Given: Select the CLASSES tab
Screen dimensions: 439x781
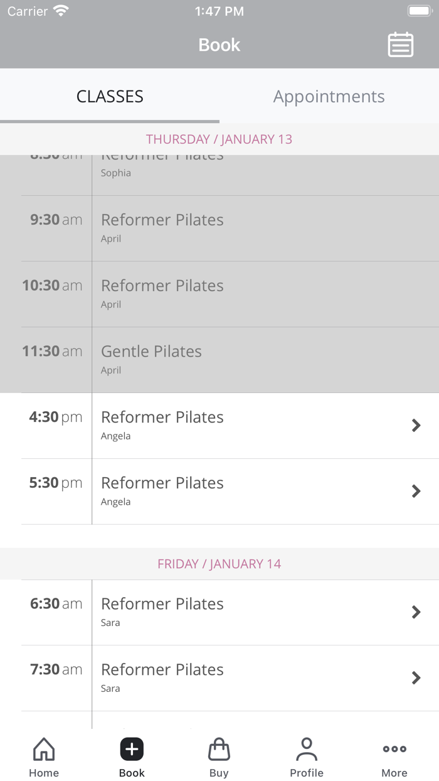Looking at the screenshot, I should tap(110, 96).
